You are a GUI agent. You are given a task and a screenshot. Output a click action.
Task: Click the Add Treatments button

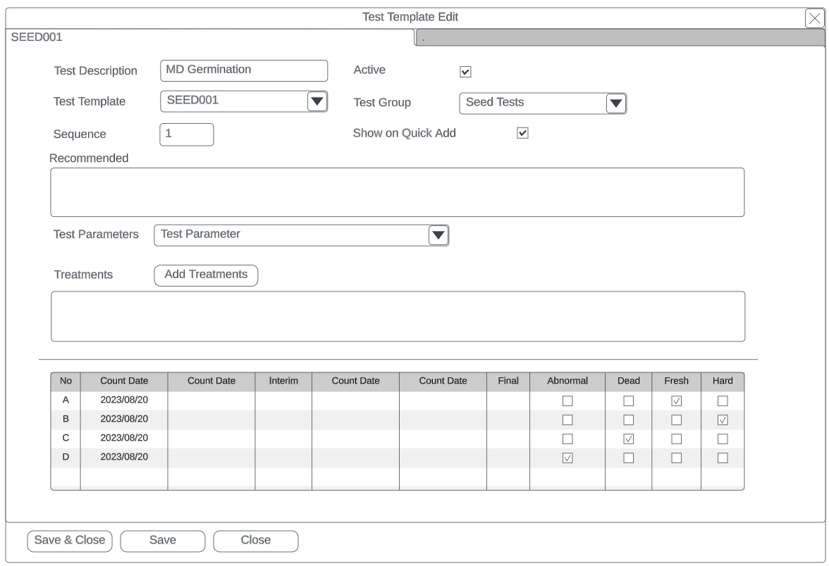click(206, 275)
